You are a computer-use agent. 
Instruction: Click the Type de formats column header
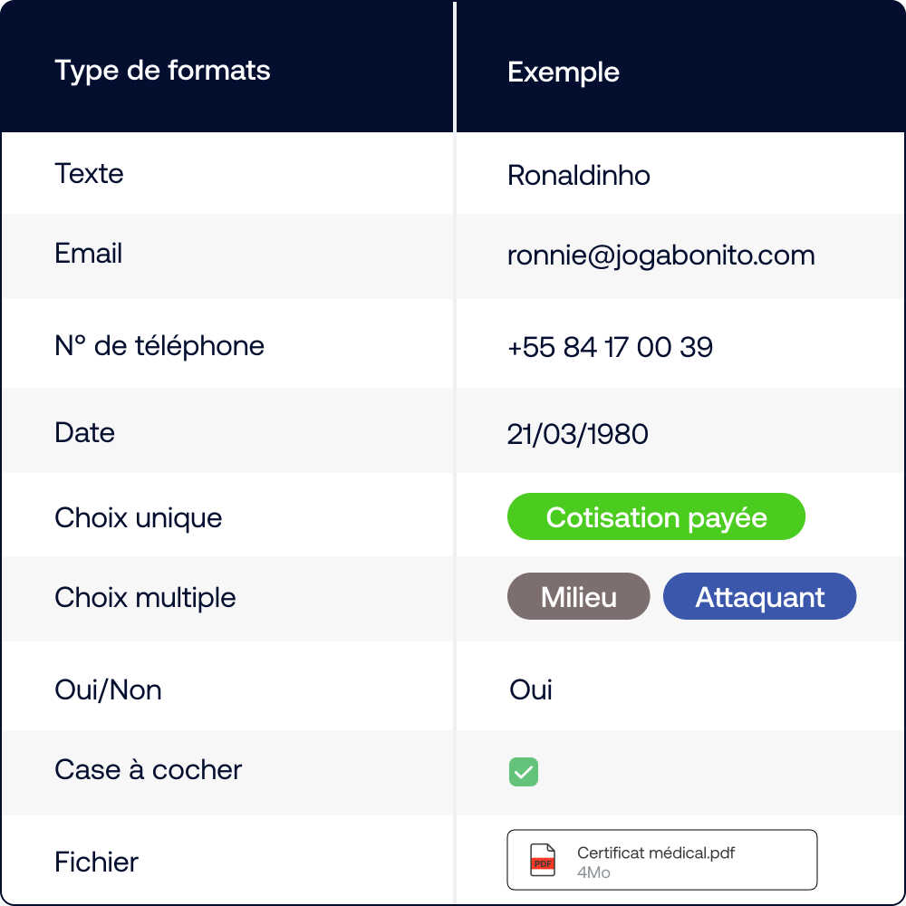(162, 71)
